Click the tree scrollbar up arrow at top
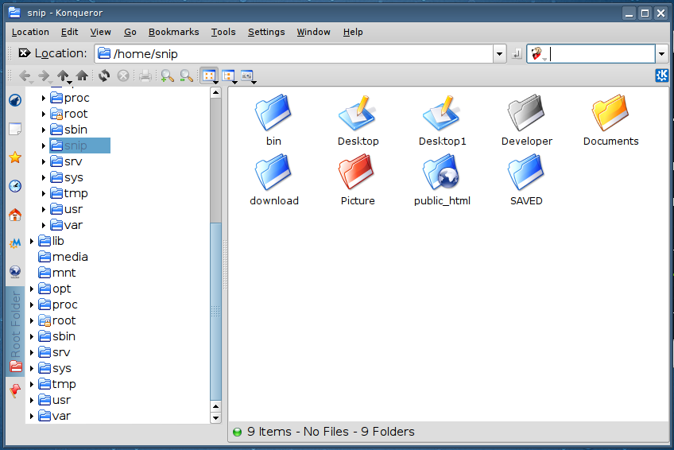Viewport: 674px width, 450px height. click(x=215, y=92)
